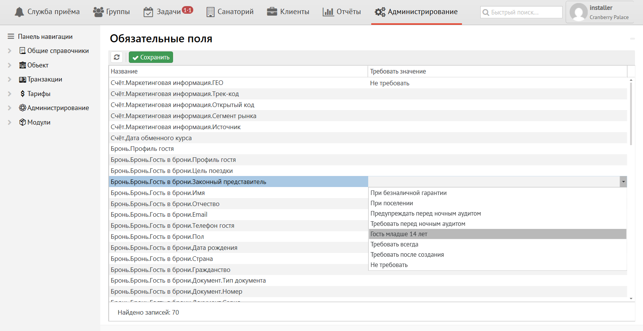
Task: Focus the Быстрый поиск search field
Action: tap(521, 12)
